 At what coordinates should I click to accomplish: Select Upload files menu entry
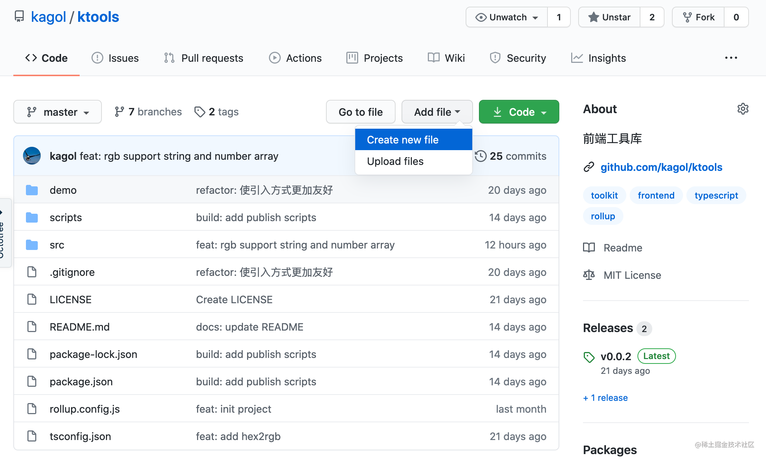tap(414, 161)
